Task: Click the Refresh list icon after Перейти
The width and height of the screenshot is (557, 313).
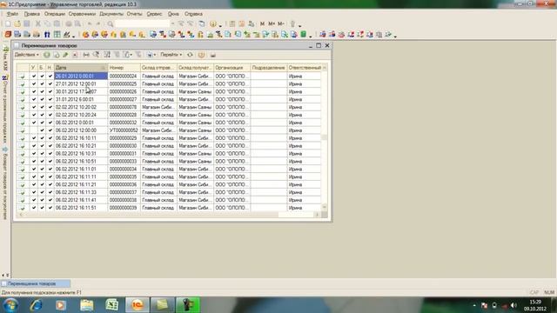Action: pyautogui.click(x=190, y=55)
